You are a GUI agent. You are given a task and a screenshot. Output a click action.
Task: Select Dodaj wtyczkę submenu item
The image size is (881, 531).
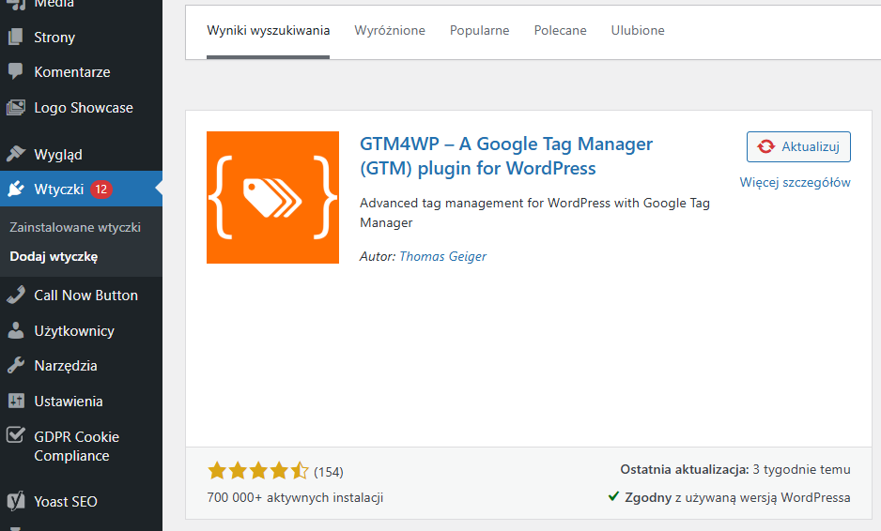pos(54,256)
